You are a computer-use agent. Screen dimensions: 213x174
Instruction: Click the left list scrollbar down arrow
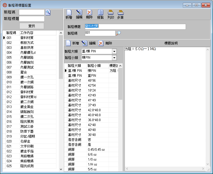click(x=61, y=169)
